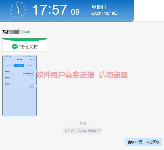Screen dimensions: 164x150
Task: Click the contact name in chat header
Action: pos(11,32)
